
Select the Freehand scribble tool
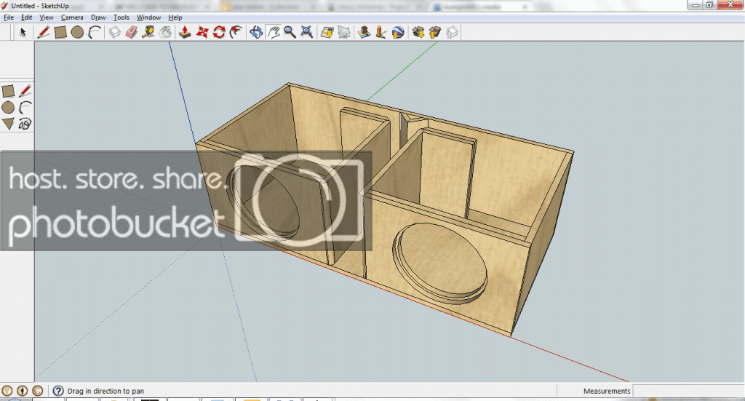point(25,124)
